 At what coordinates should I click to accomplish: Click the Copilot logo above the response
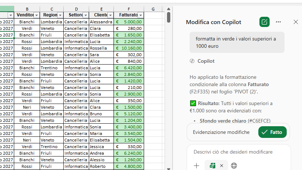192,61
